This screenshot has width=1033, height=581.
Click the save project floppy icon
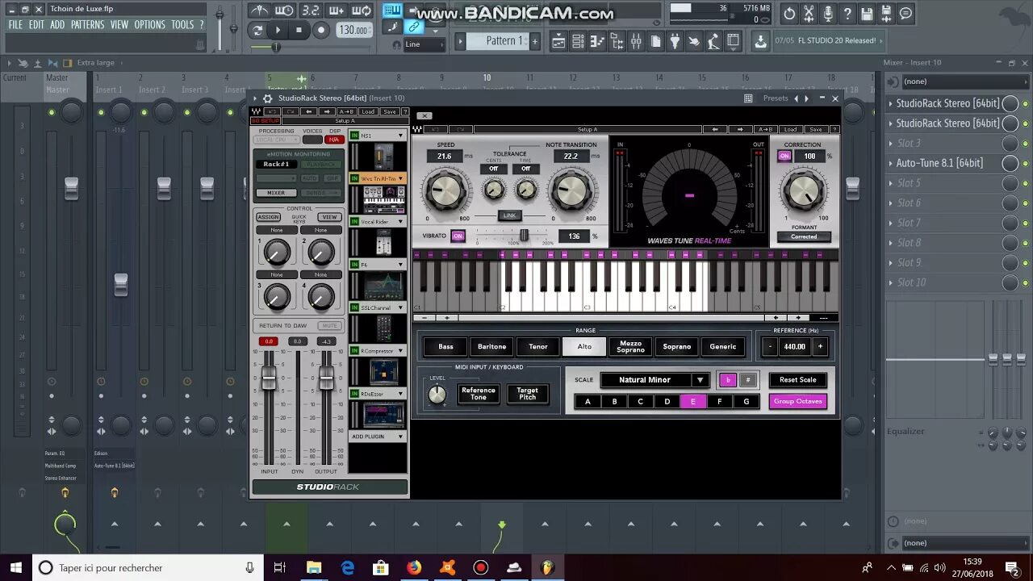867,14
